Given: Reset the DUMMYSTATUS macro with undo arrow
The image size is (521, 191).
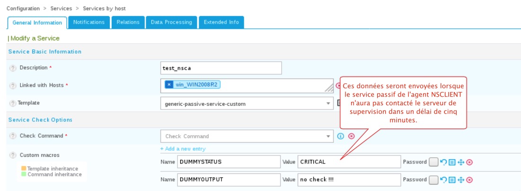Looking at the screenshot, I should coord(443,162).
